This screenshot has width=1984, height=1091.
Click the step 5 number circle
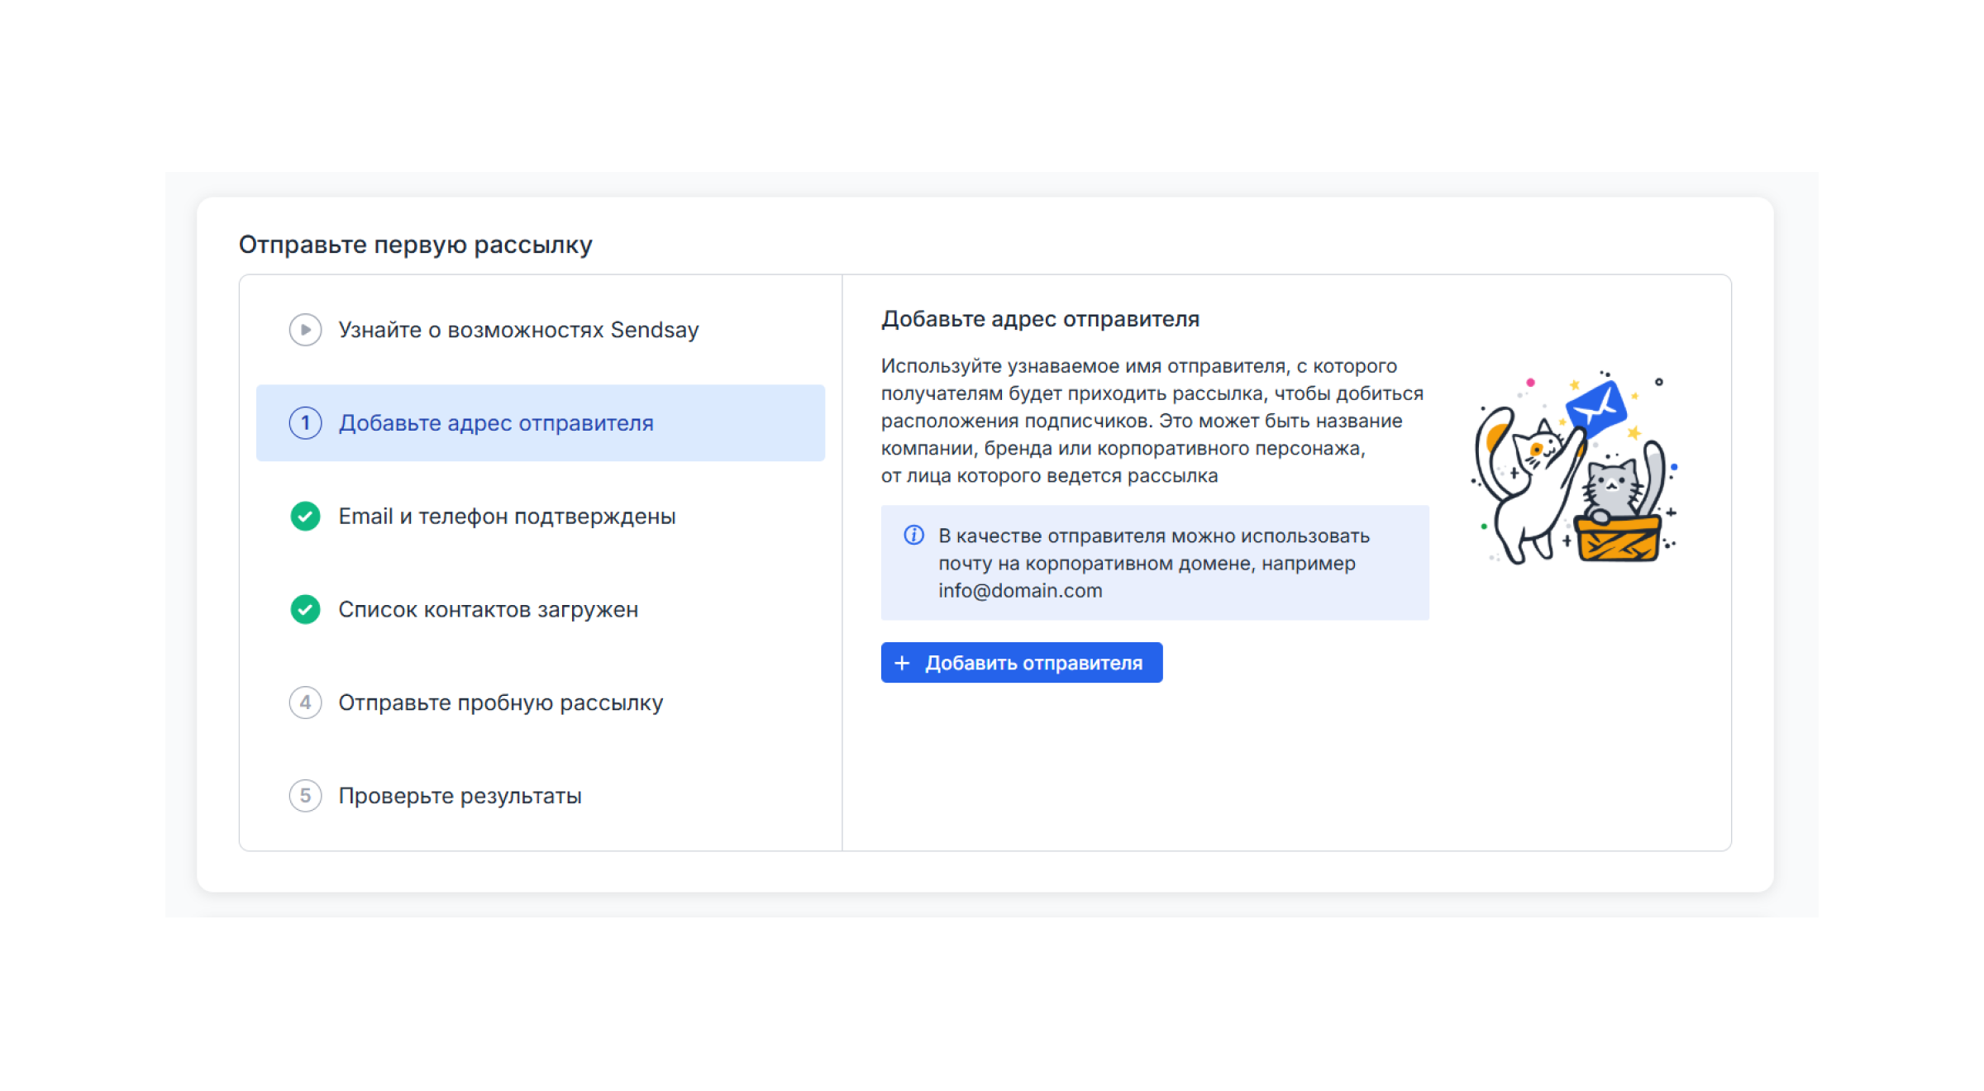305,796
